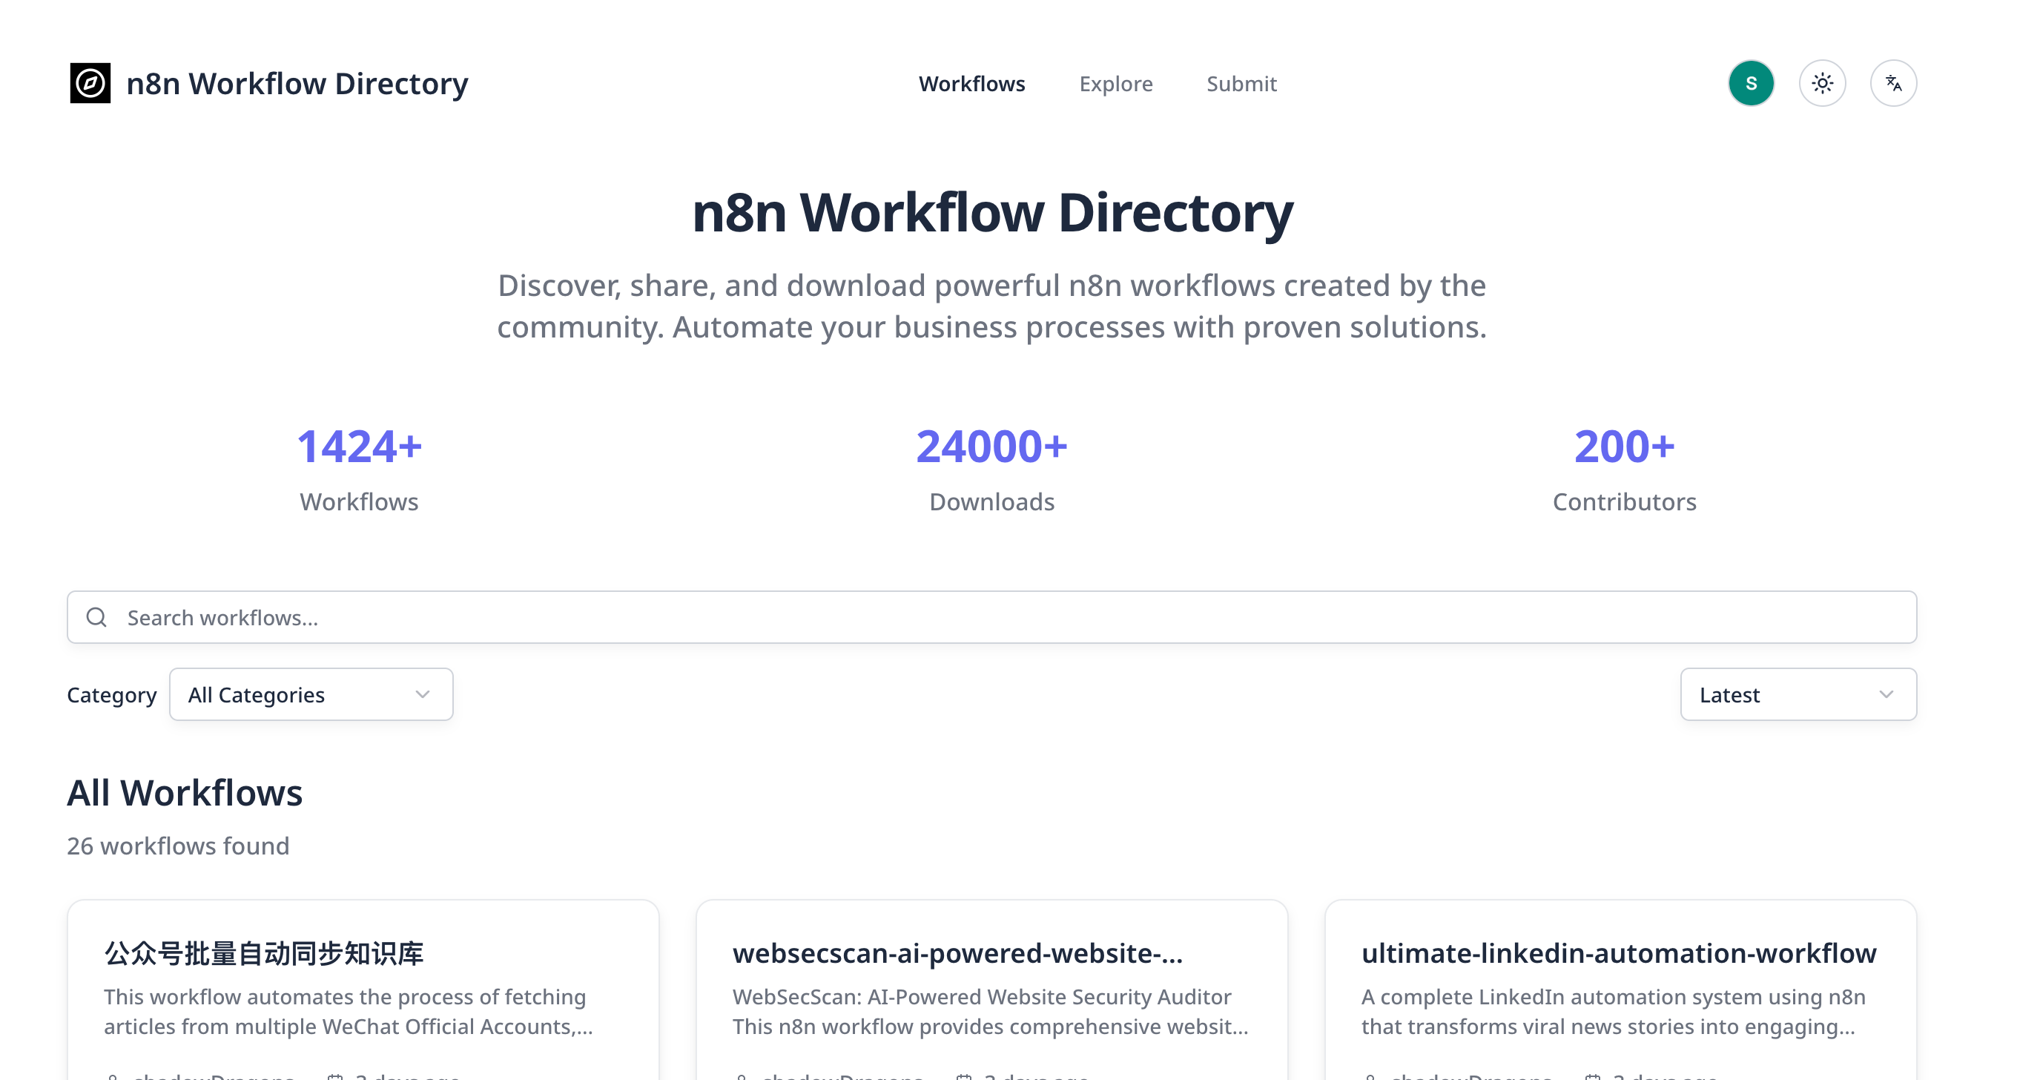This screenshot has height=1080, width=2017.
Task: Open the Submit page from the navigation
Action: click(1242, 84)
